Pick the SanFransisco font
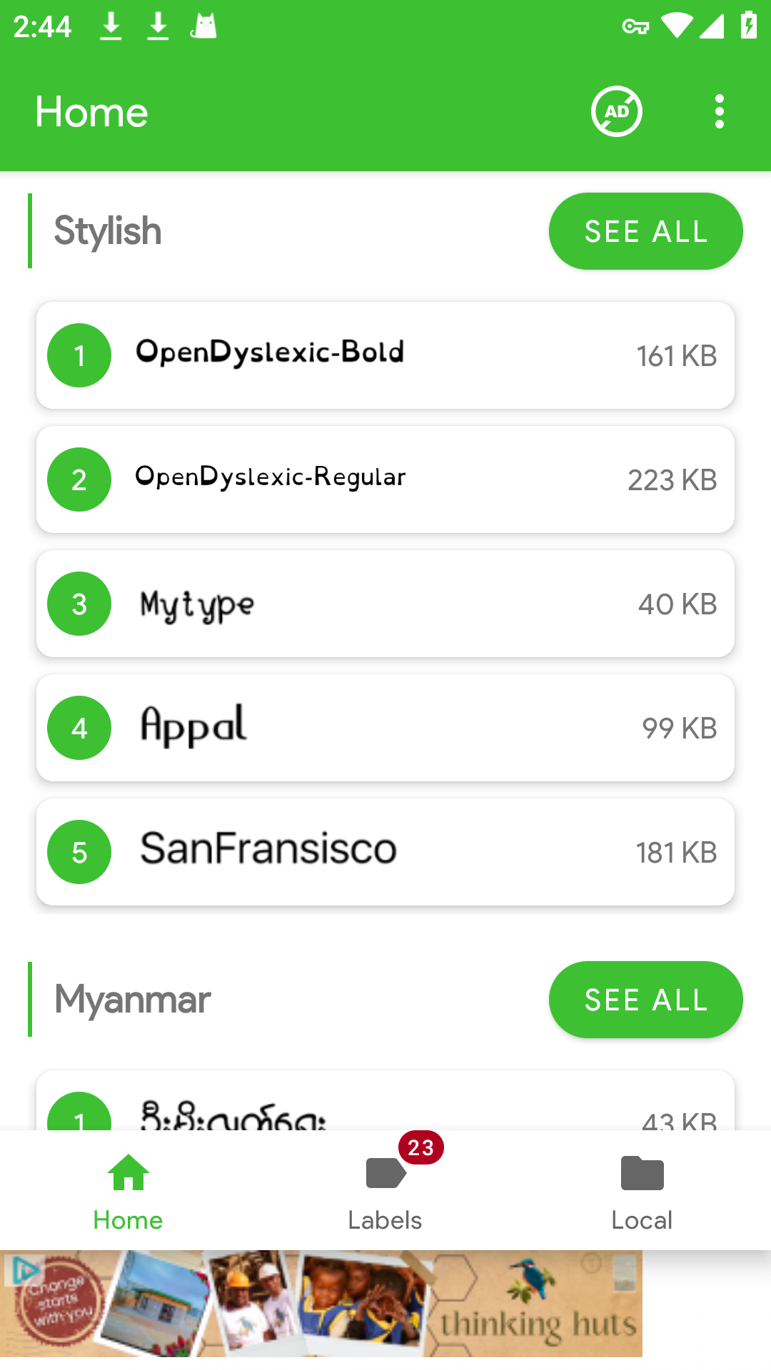 385,852
